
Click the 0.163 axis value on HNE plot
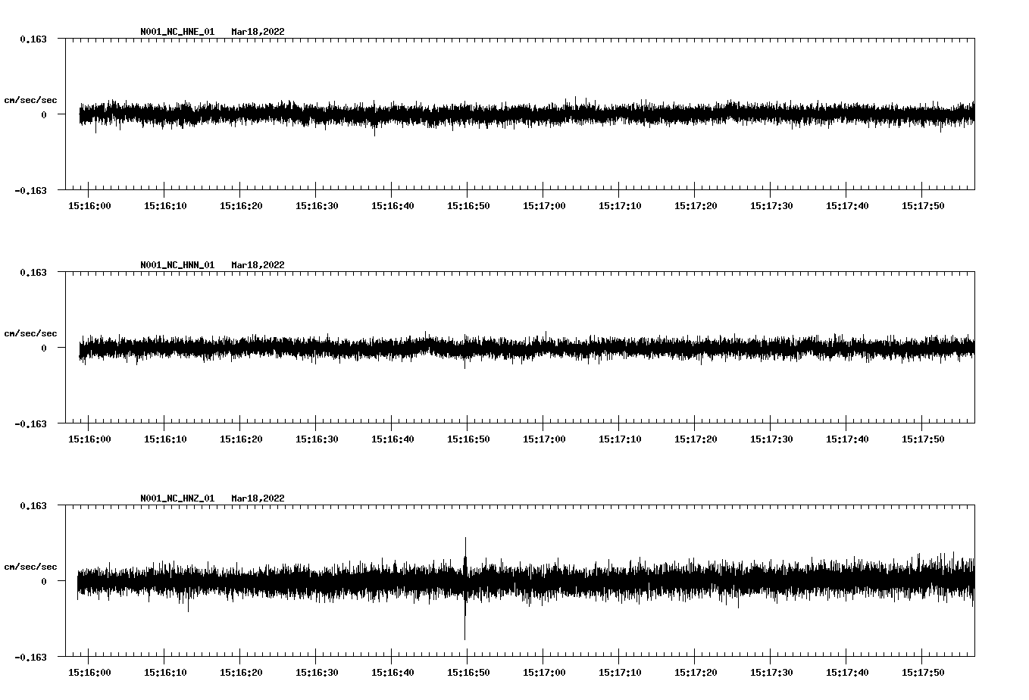coord(33,39)
